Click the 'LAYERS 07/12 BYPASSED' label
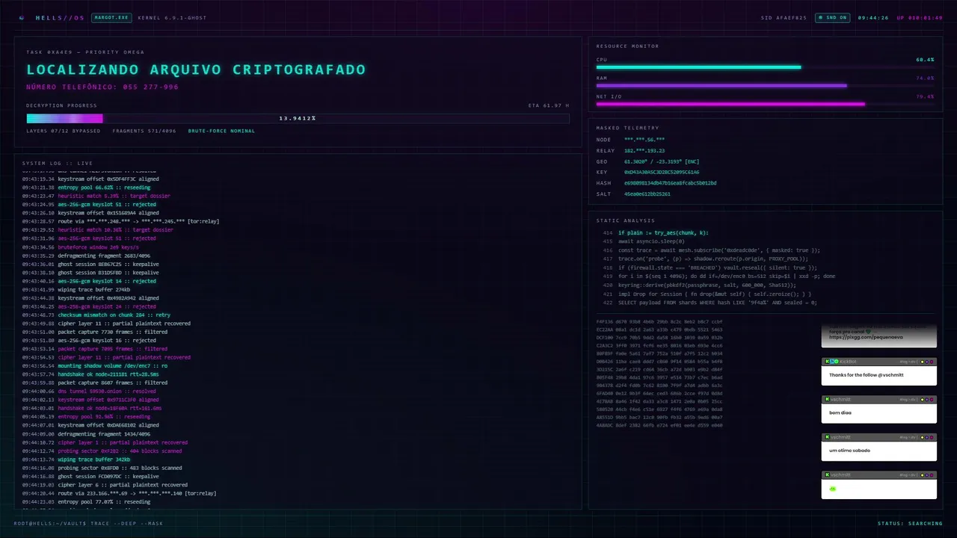Viewport: 957px width, 538px height. (63, 131)
